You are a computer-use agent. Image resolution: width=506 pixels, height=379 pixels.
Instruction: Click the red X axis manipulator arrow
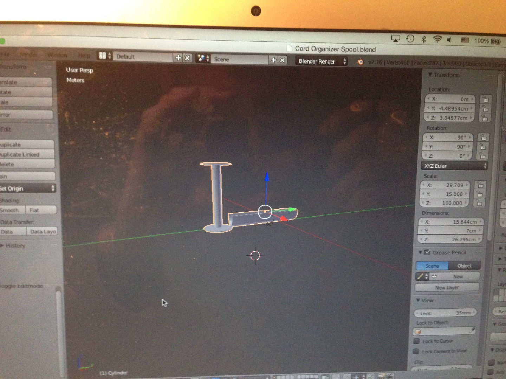pos(283,219)
